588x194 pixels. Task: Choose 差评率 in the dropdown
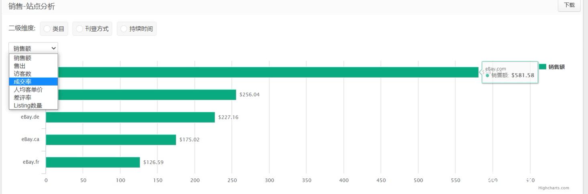click(x=23, y=98)
